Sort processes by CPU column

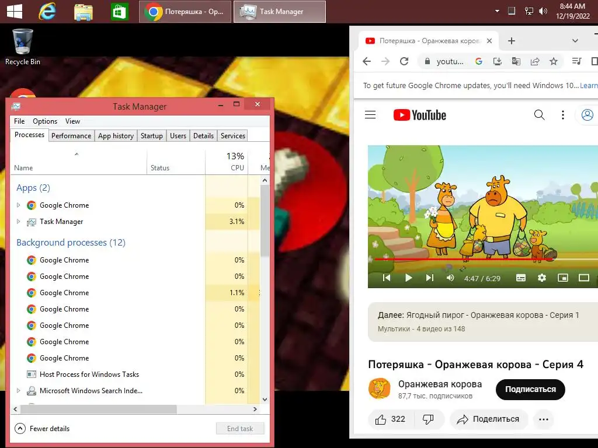click(x=227, y=162)
